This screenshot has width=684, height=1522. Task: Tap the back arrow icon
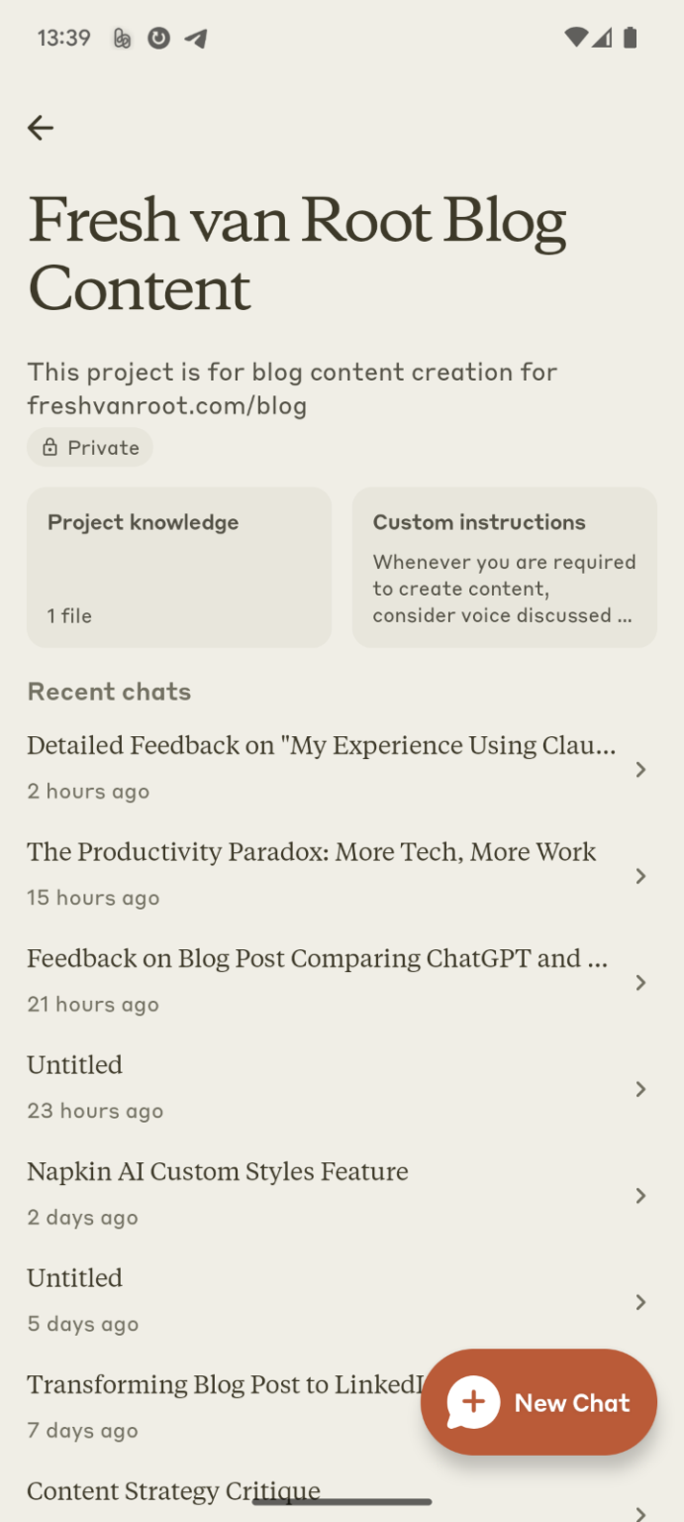pos(41,128)
